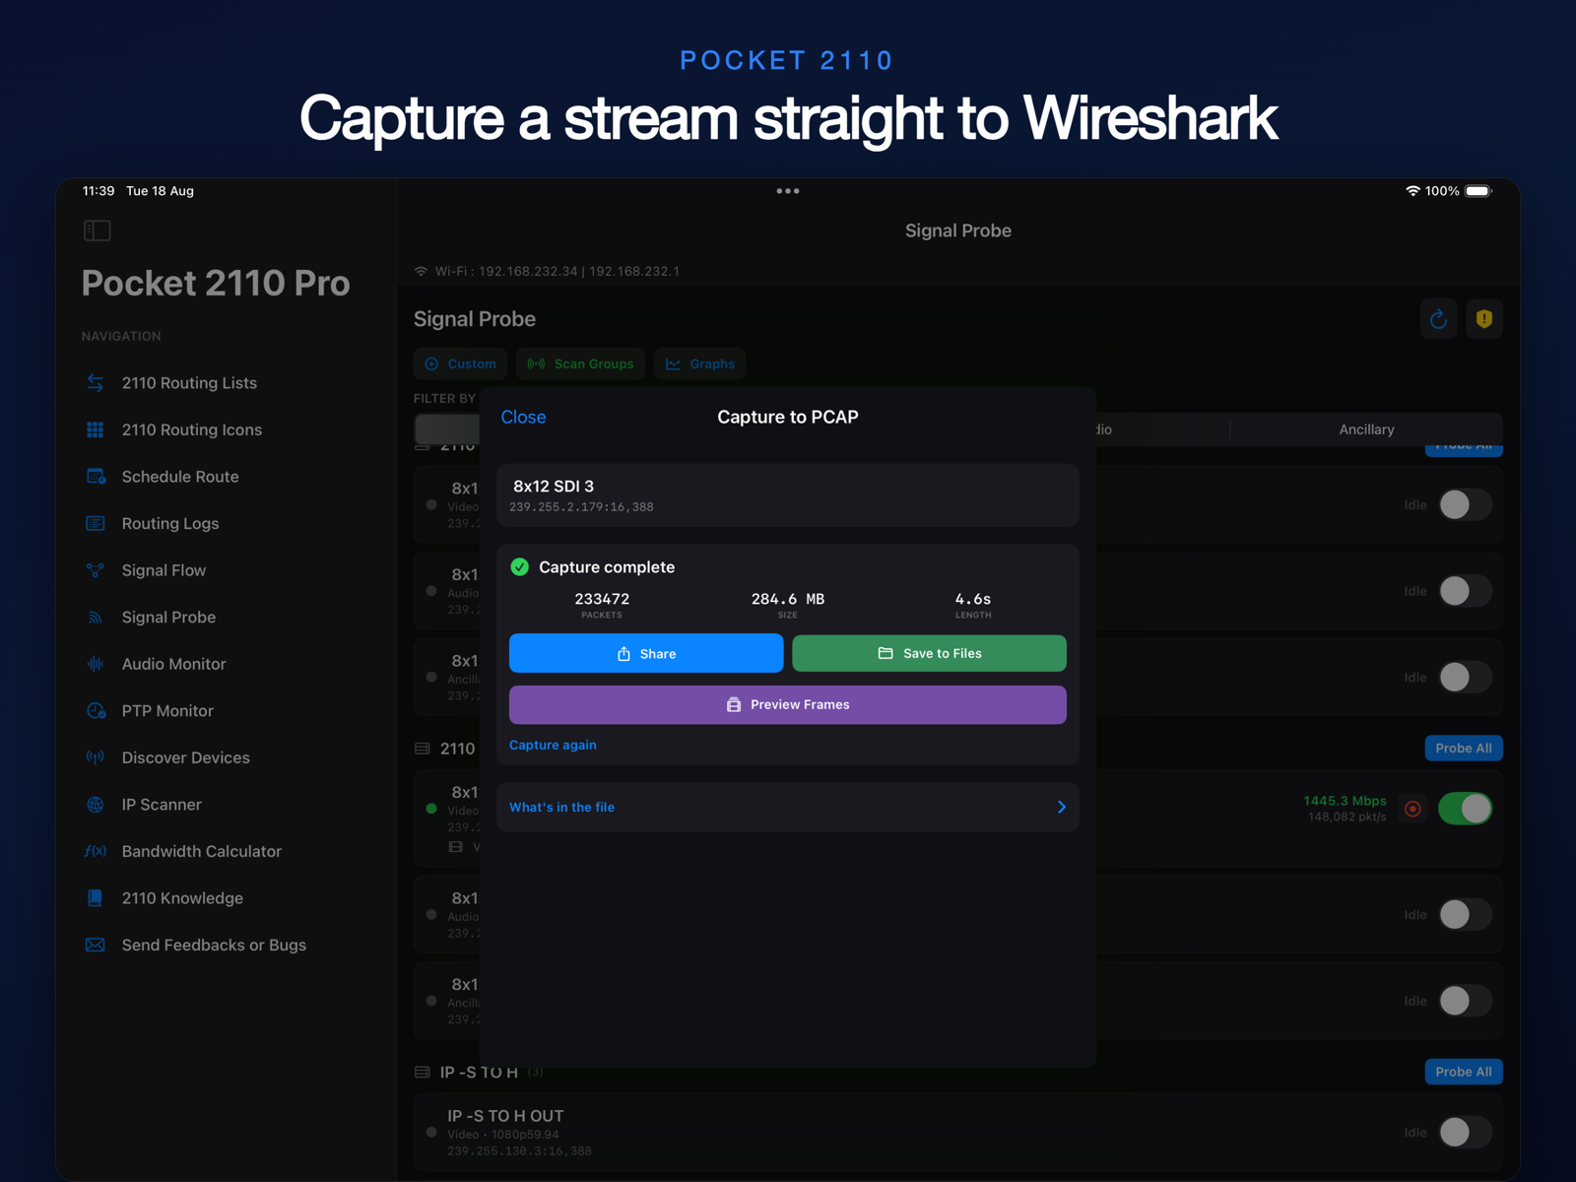Click the Send Feedbacks envelope icon
Viewport: 1576px width, 1182px height.
click(96, 946)
